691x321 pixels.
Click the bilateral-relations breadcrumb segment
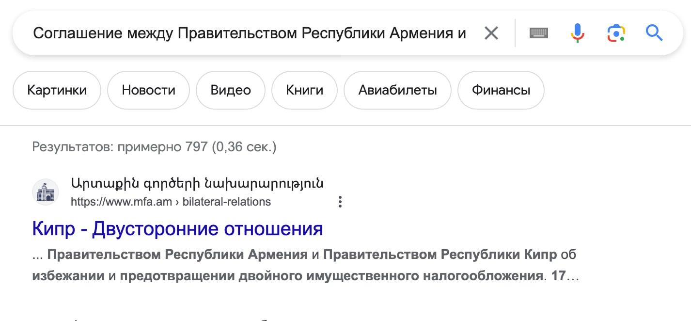(x=226, y=202)
